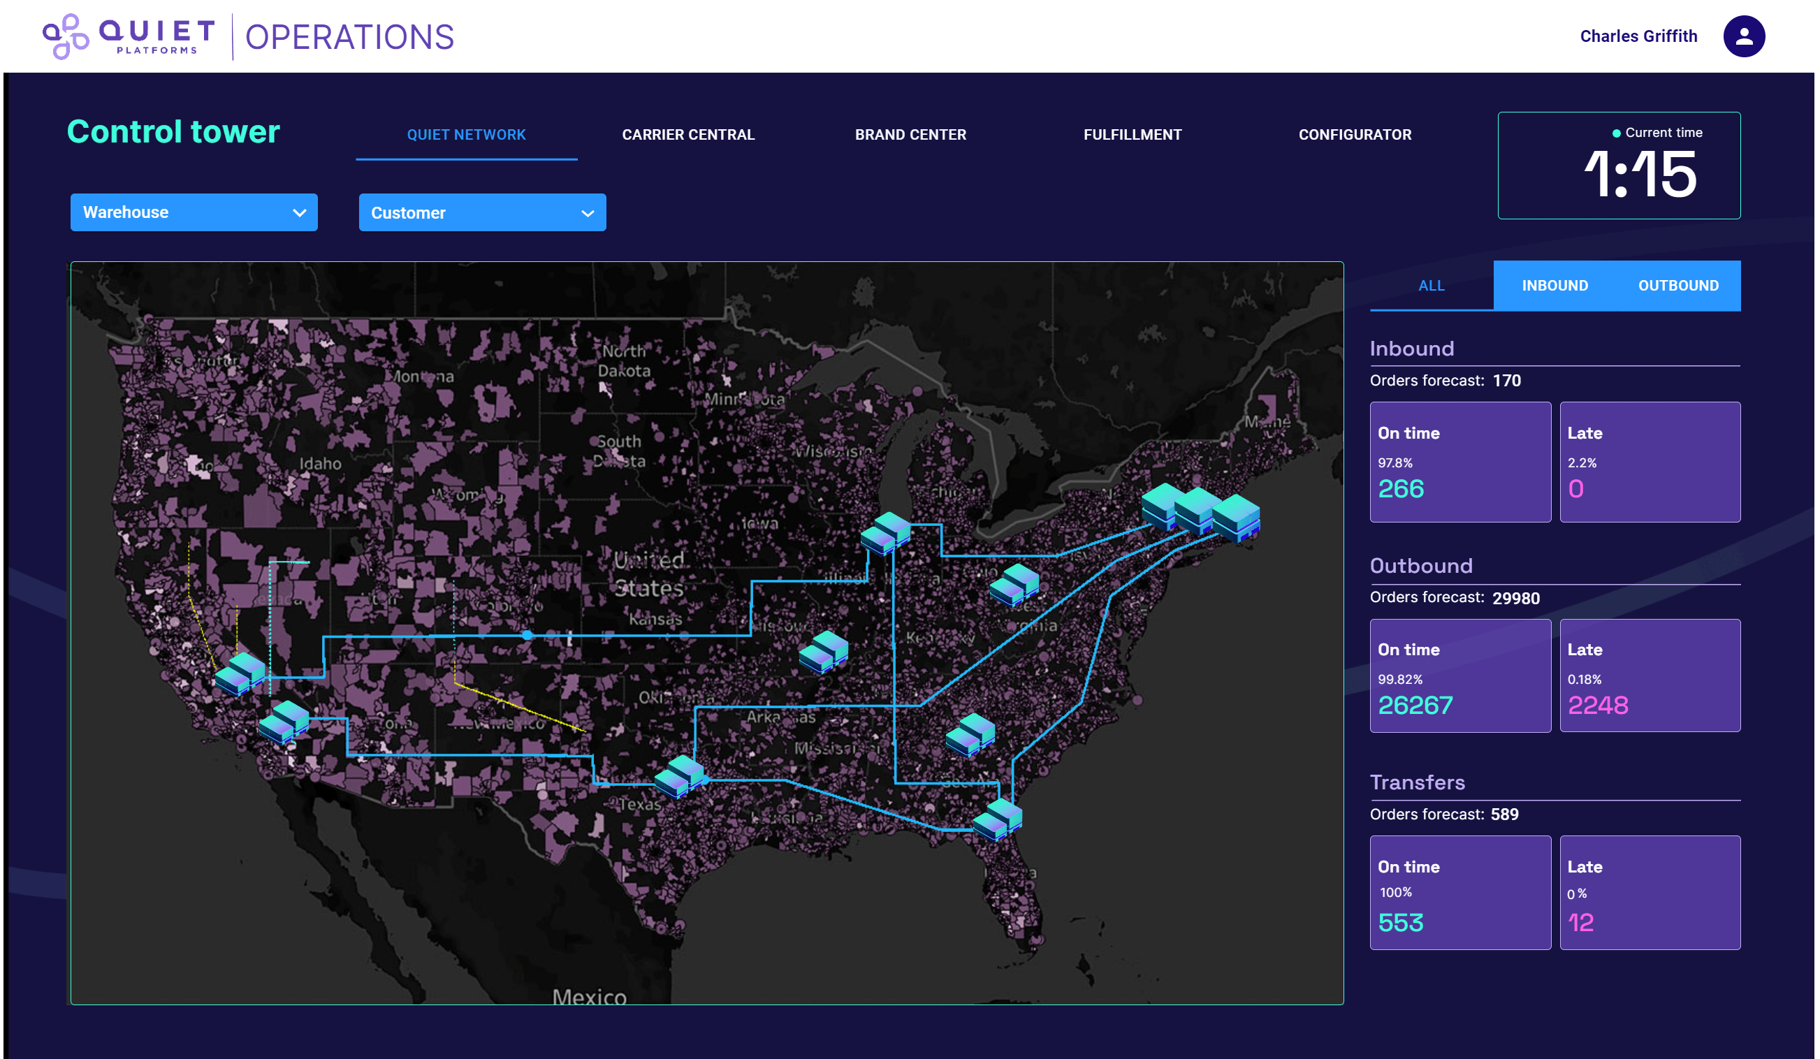Open the Outbound On time 26267 card
Image resolution: width=1820 pixels, height=1059 pixels.
pyautogui.click(x=1460, y=675)
